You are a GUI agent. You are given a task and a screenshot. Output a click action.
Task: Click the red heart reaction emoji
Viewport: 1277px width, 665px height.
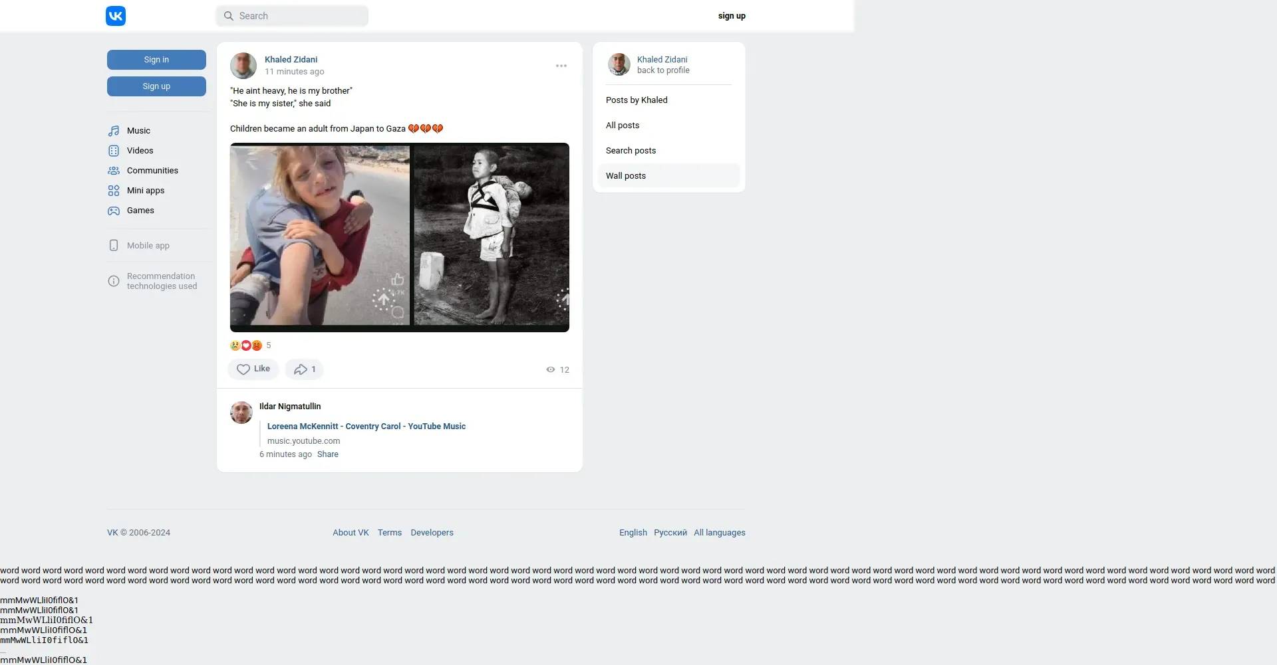point(245,345)
